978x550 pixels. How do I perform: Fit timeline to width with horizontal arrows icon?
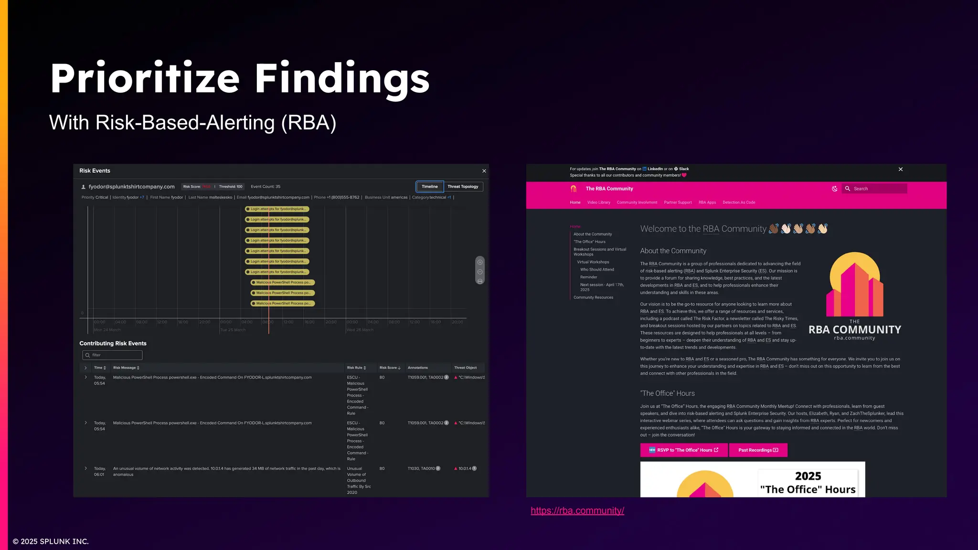click(x=480, y=281)
